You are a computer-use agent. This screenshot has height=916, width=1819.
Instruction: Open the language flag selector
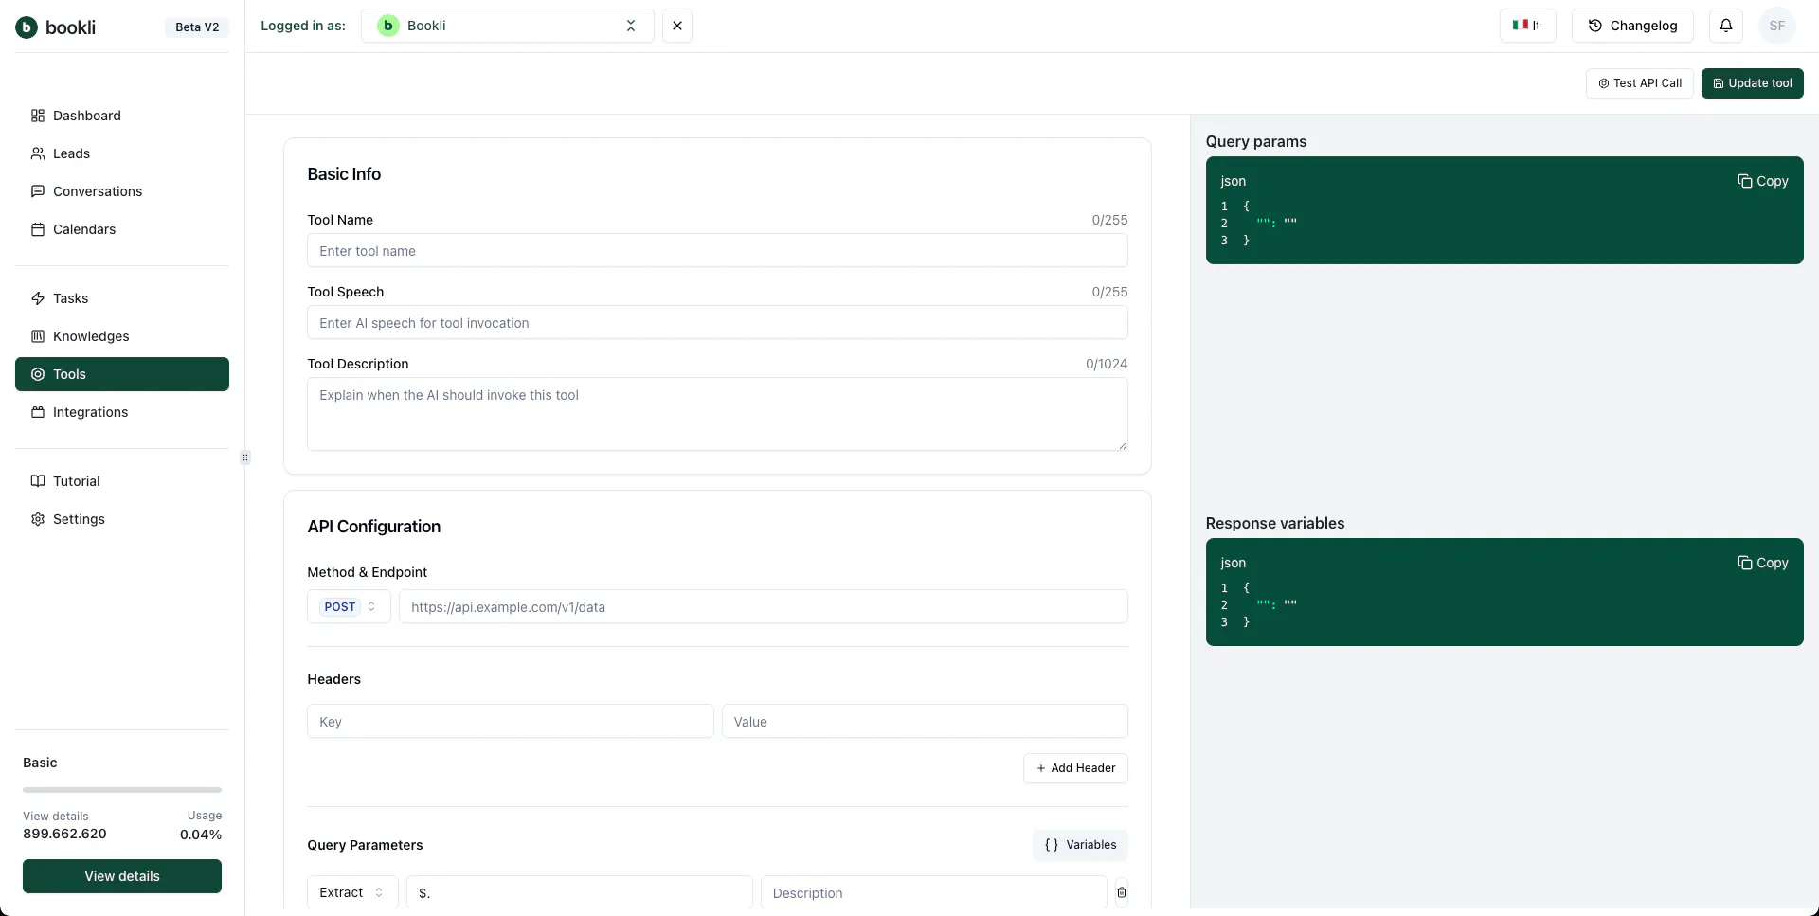pos(1528,26)
